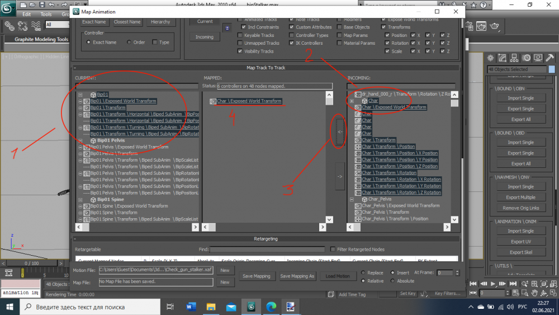Switch to the Motion command panel
The height and width of the screenshot is (315, 559).
pyautogui.click(x=526, y=58)
